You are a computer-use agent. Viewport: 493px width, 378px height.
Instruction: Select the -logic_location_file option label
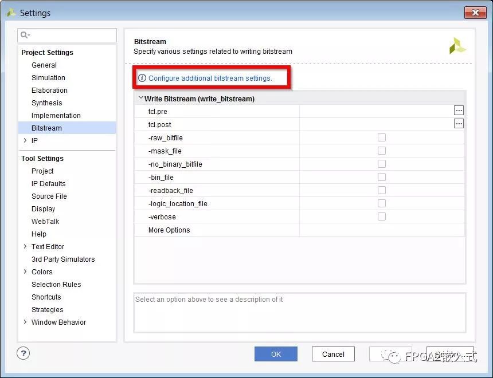pyautogui.click(x=178, y=204)
